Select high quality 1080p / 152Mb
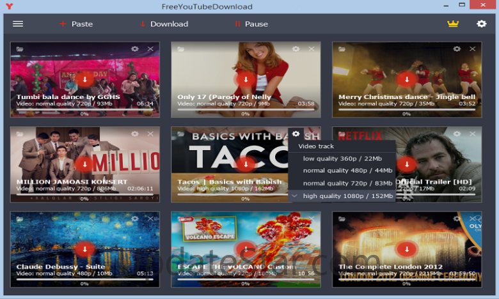Viewport: 499px width, 299px height. pos(342,196)
